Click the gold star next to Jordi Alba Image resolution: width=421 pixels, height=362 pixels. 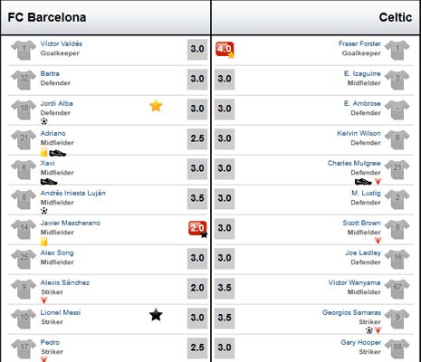(x=156, y=106)
